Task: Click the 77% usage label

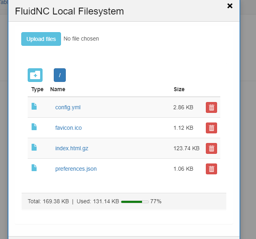Action: point(156,201)
